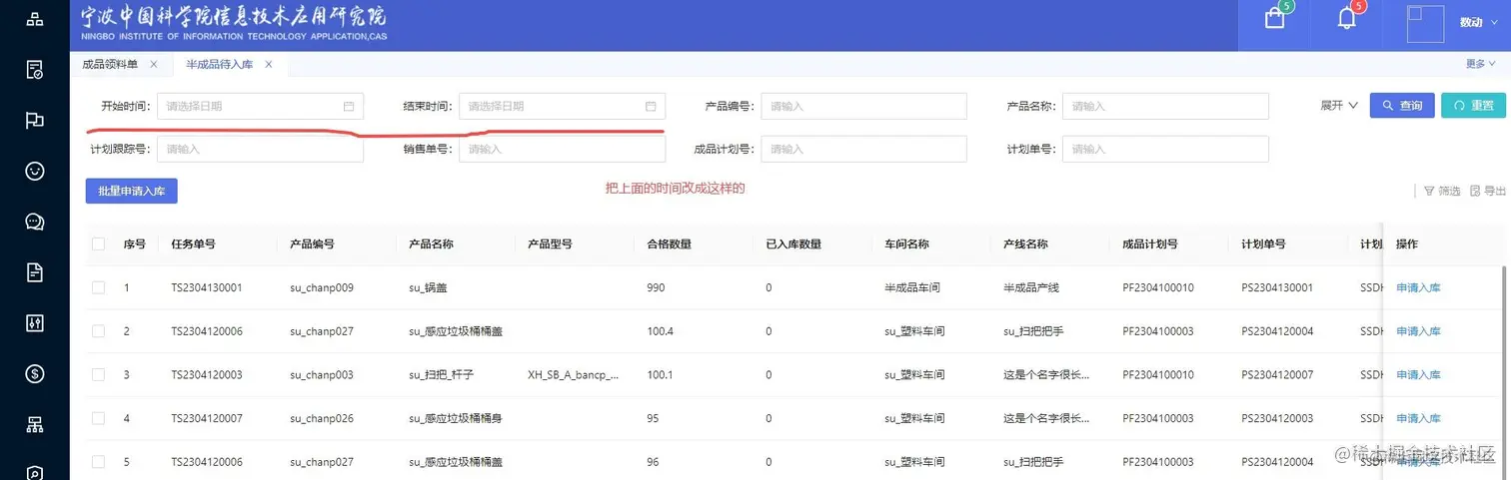Open the shopping bag icon in header
This screenshot has width=1511, height=480.
click(1274, 18)
